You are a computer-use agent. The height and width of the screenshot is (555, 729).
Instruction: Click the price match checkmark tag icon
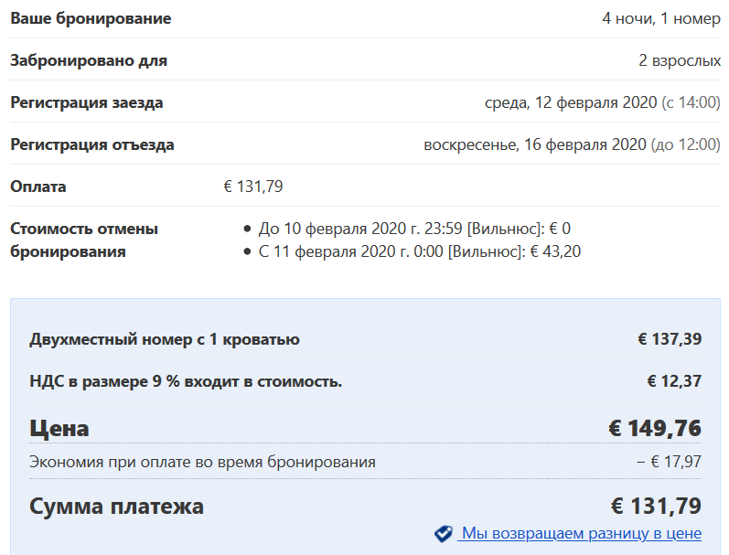coord(443,534)
